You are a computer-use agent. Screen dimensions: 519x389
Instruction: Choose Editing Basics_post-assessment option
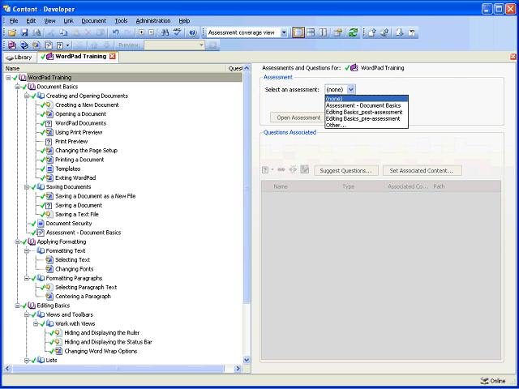[x=367, y=112]
